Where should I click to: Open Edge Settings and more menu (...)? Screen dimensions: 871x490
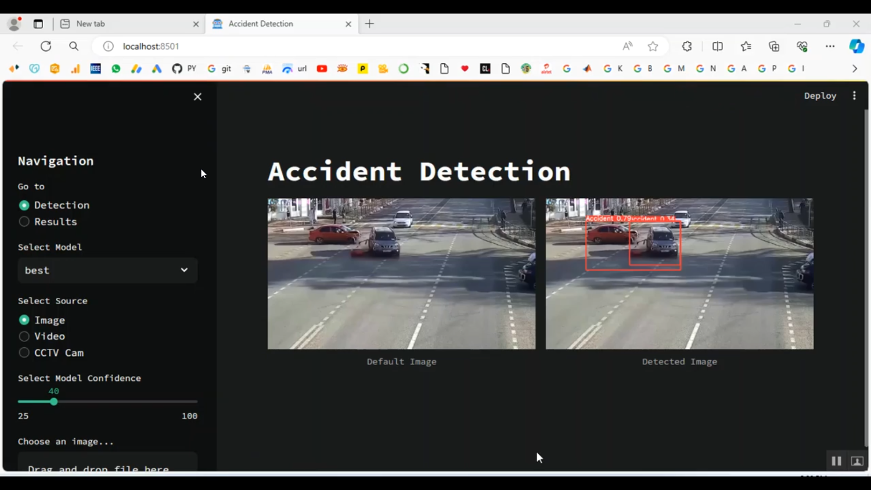[830, 46]
